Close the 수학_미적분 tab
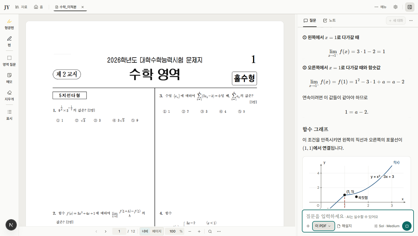This screenshot has height=236, width=418. (82, 7)
